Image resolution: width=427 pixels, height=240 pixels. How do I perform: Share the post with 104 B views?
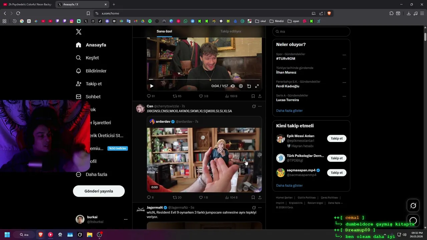[x=260, y=197]
